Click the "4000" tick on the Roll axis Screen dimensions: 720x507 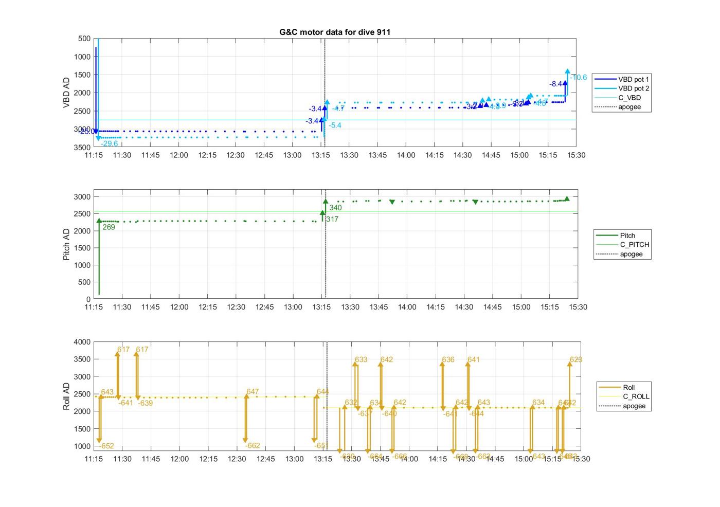pyautogui.click(x=82, y=342)
